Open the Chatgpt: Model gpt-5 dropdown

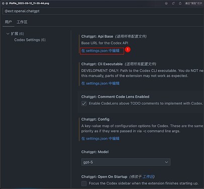pos(126,162)
